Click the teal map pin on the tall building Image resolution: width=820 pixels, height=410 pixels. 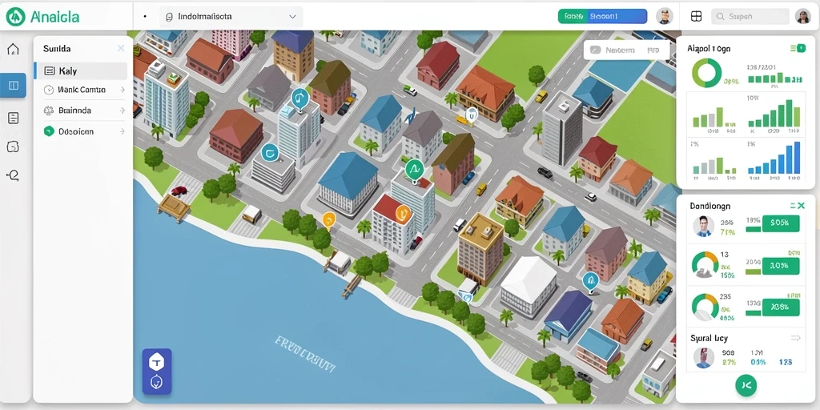coord(299,99)
